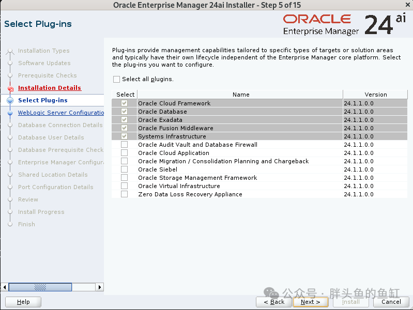Select the Zero Data Loss Recovery Appliance name
Viewport: 413px width, 310px height.
tap(240, 194)
